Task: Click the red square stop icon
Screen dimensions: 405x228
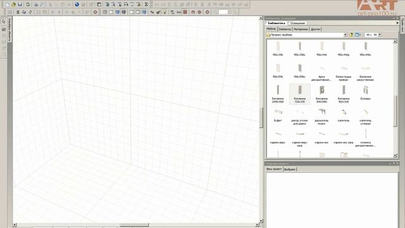Action: (185, 12)
